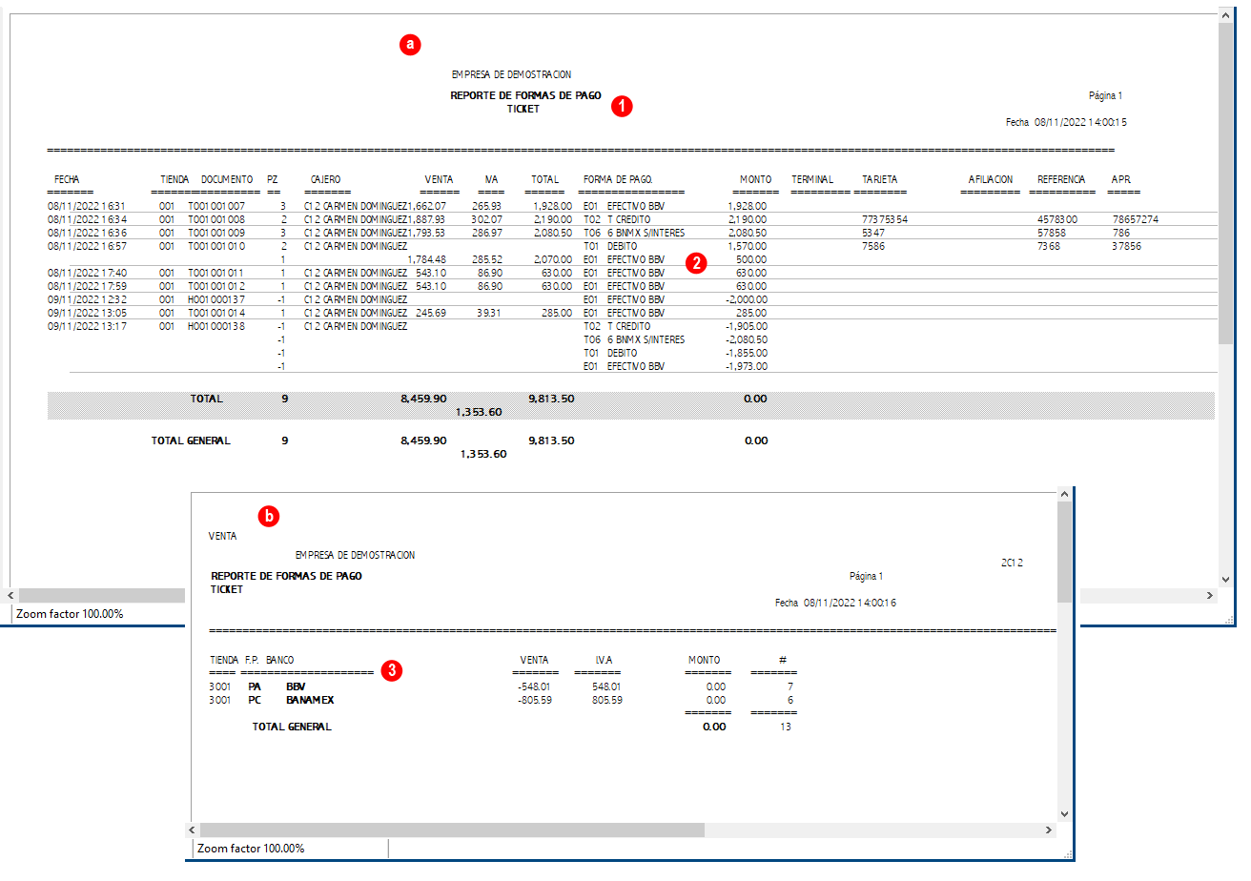The width and height of the screenshot is (1251, 881).
Task: Click the APR value 78657274
Action: (1135, 219)
